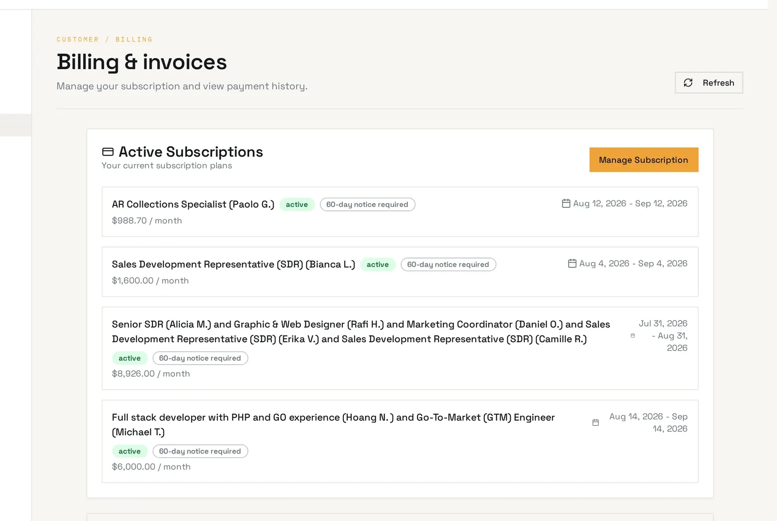
Task: Click the $1,600.00 / month price
Action: 150,281
